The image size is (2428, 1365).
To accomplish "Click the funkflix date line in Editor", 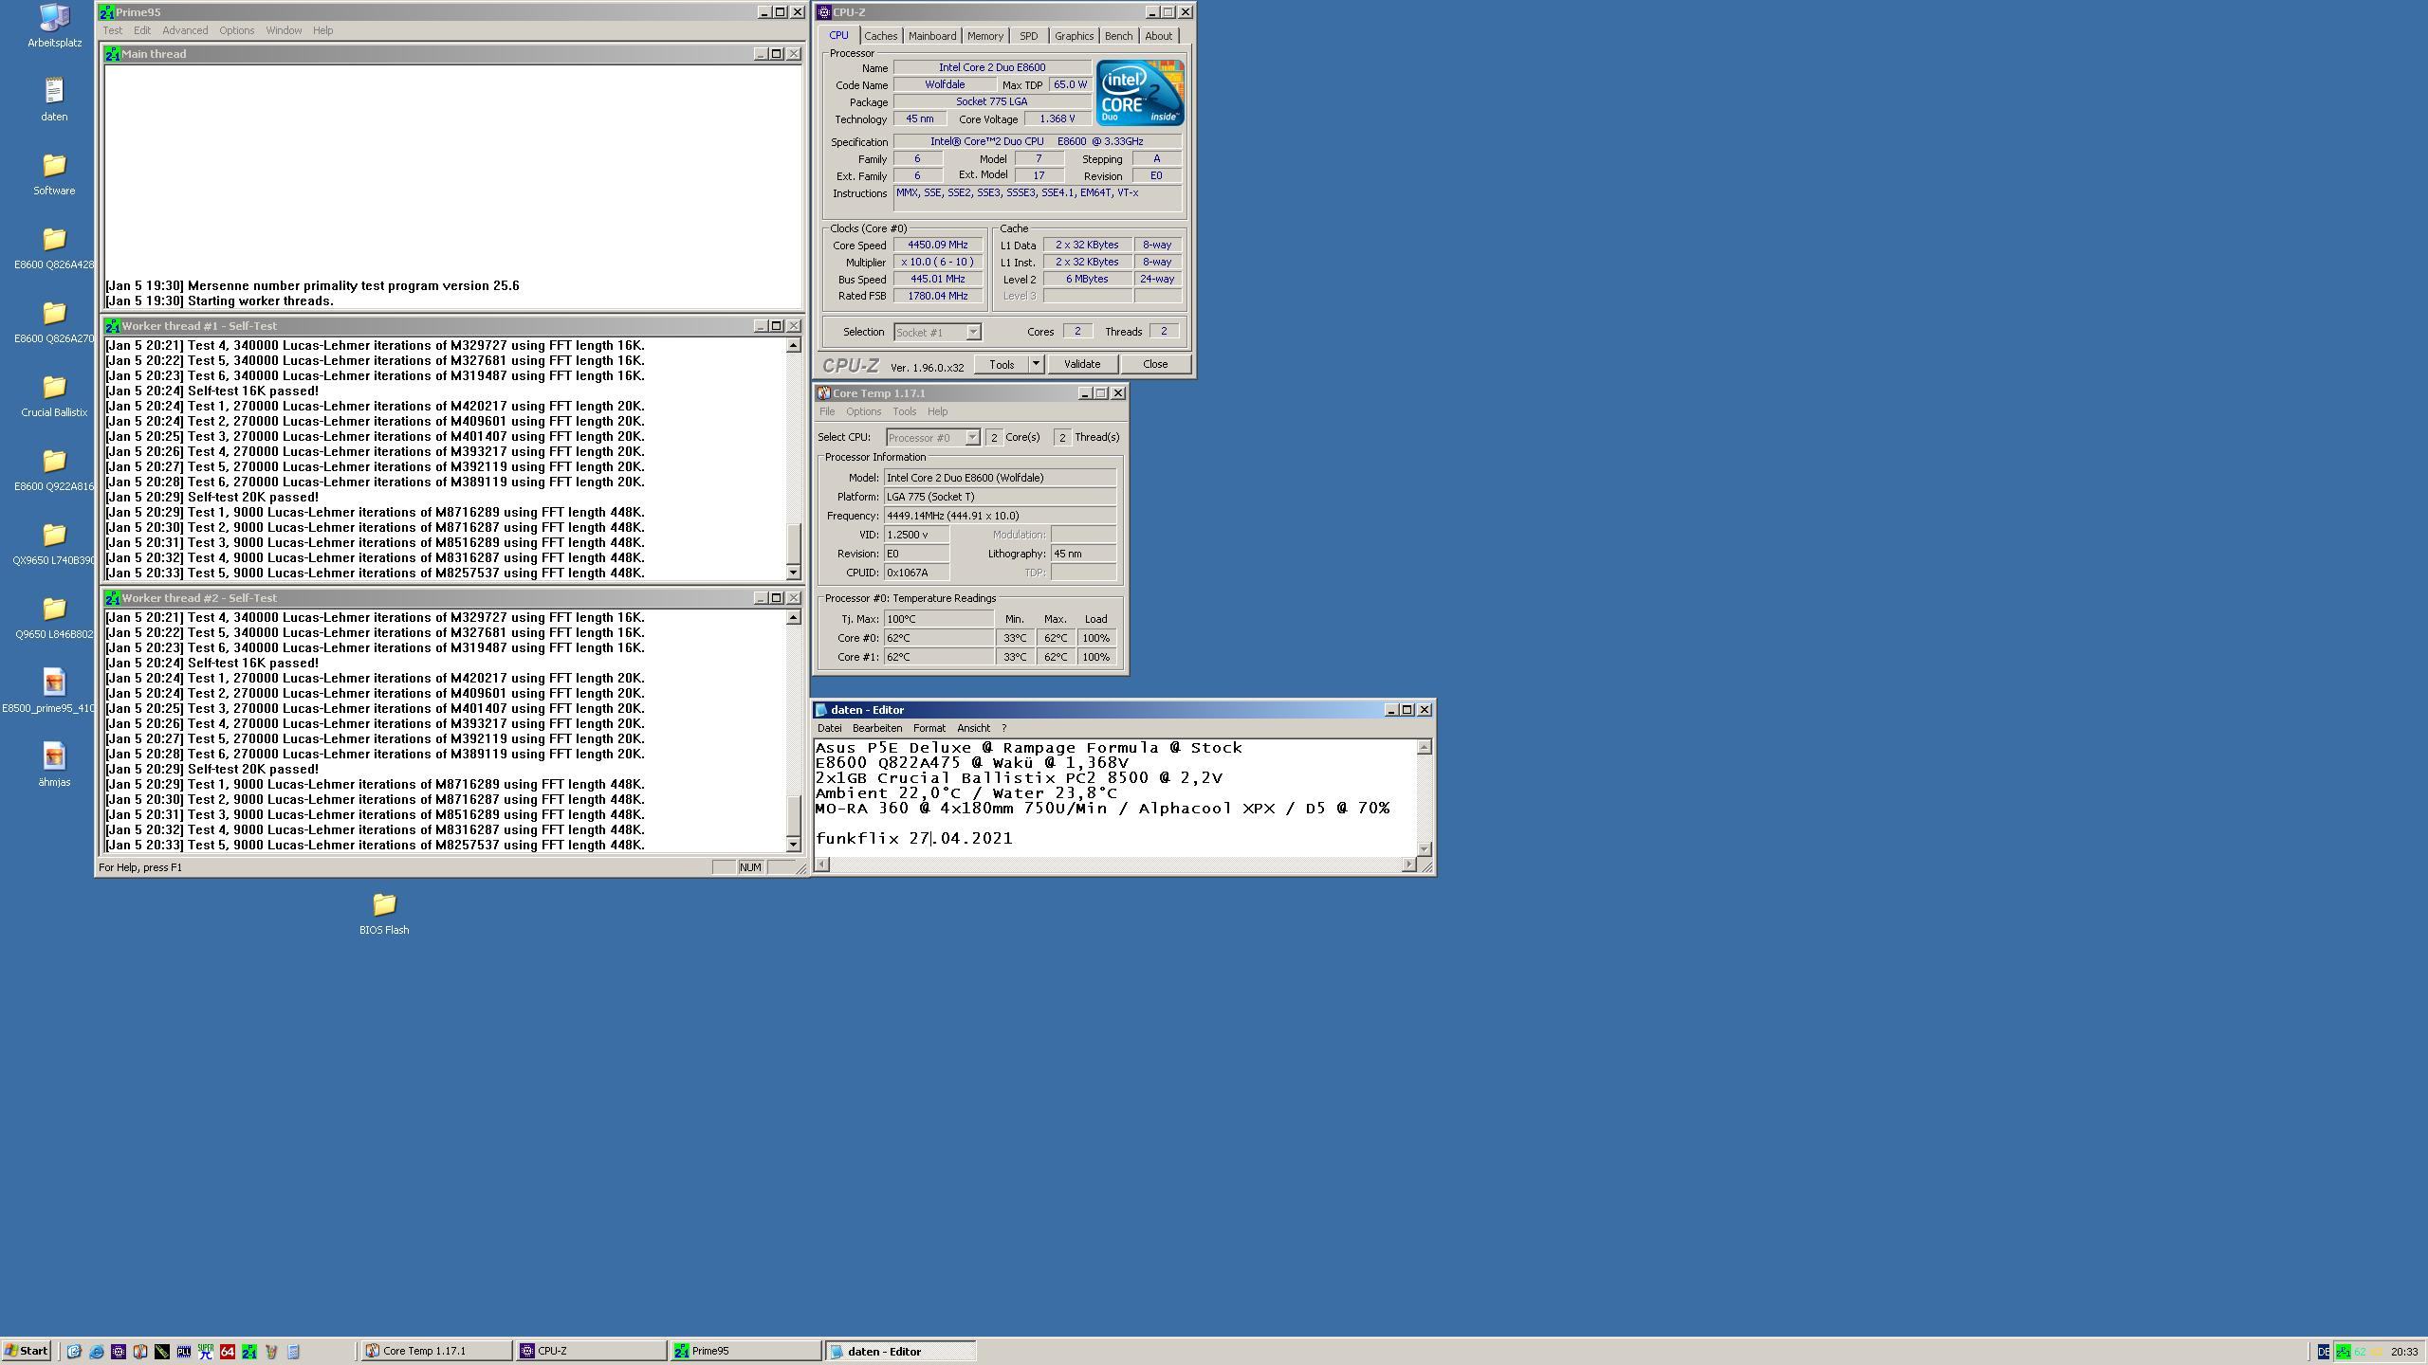I will tap(913, 838).
